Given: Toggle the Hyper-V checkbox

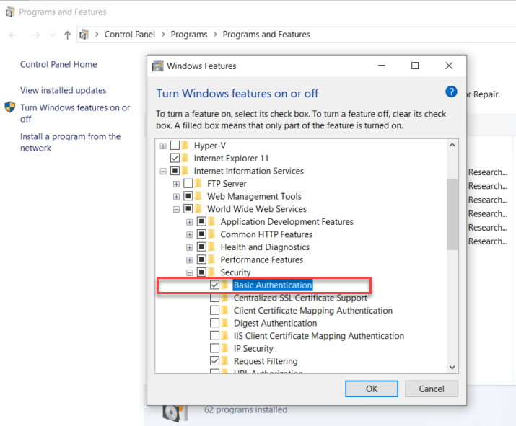Looking at the screenshot, I should click(175, 145).
